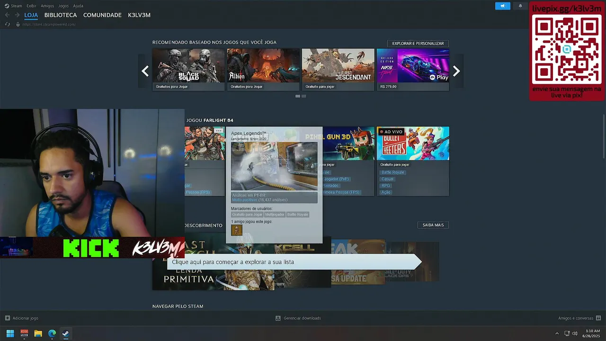Go forward with the forward arrow

point(18,15)
